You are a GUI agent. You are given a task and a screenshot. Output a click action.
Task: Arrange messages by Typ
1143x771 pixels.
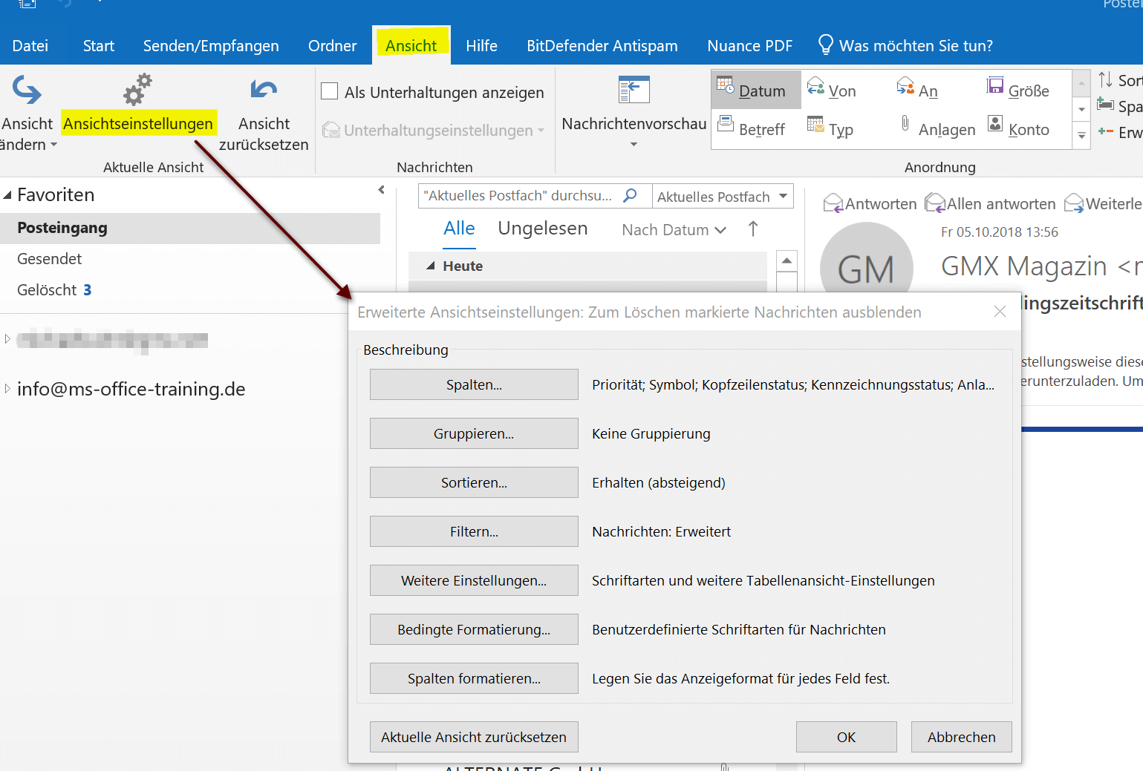[x=830, y=128]
